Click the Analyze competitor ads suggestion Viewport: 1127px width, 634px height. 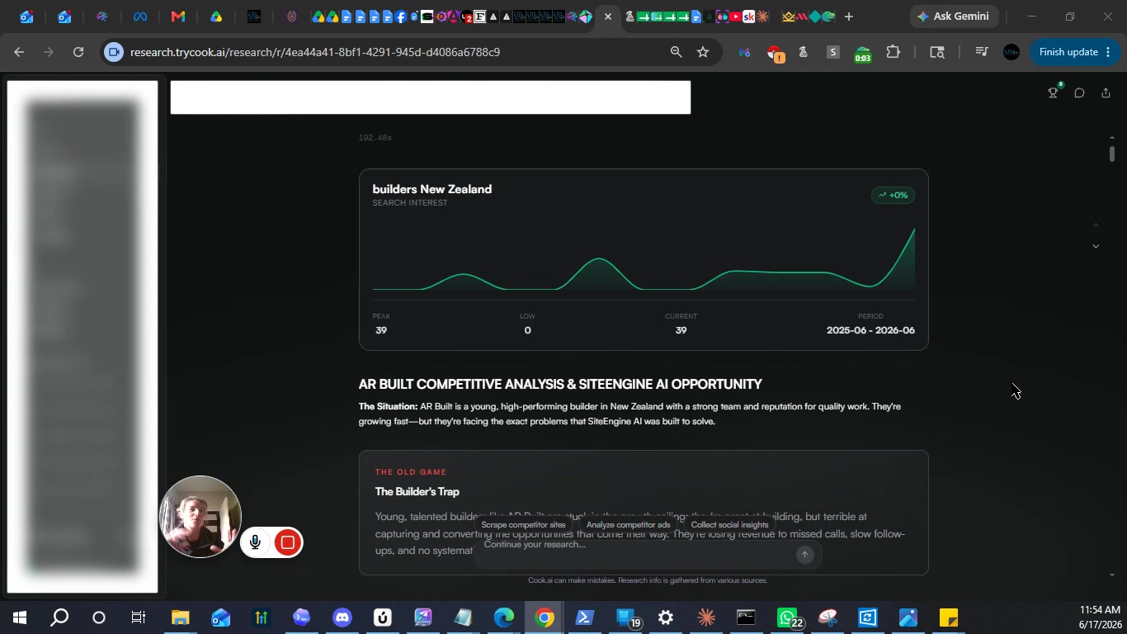[x=628, y=525]
